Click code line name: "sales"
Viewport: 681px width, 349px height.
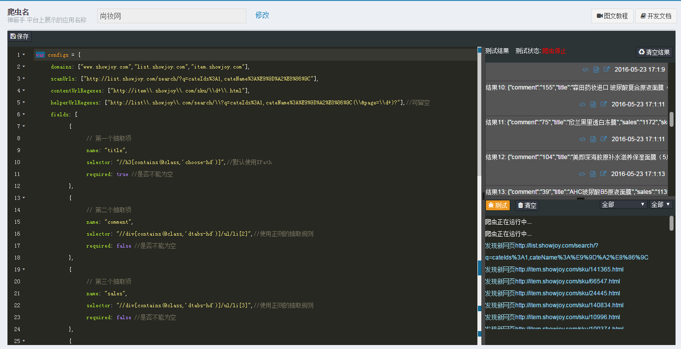(x=107, y=293)
